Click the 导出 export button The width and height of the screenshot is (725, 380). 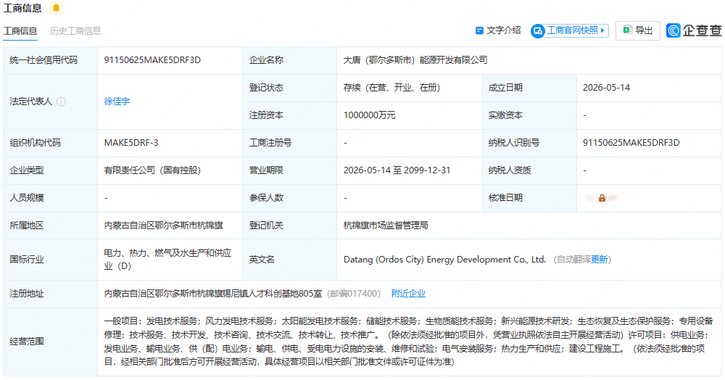pyautogui.click(x=637, y=30)
